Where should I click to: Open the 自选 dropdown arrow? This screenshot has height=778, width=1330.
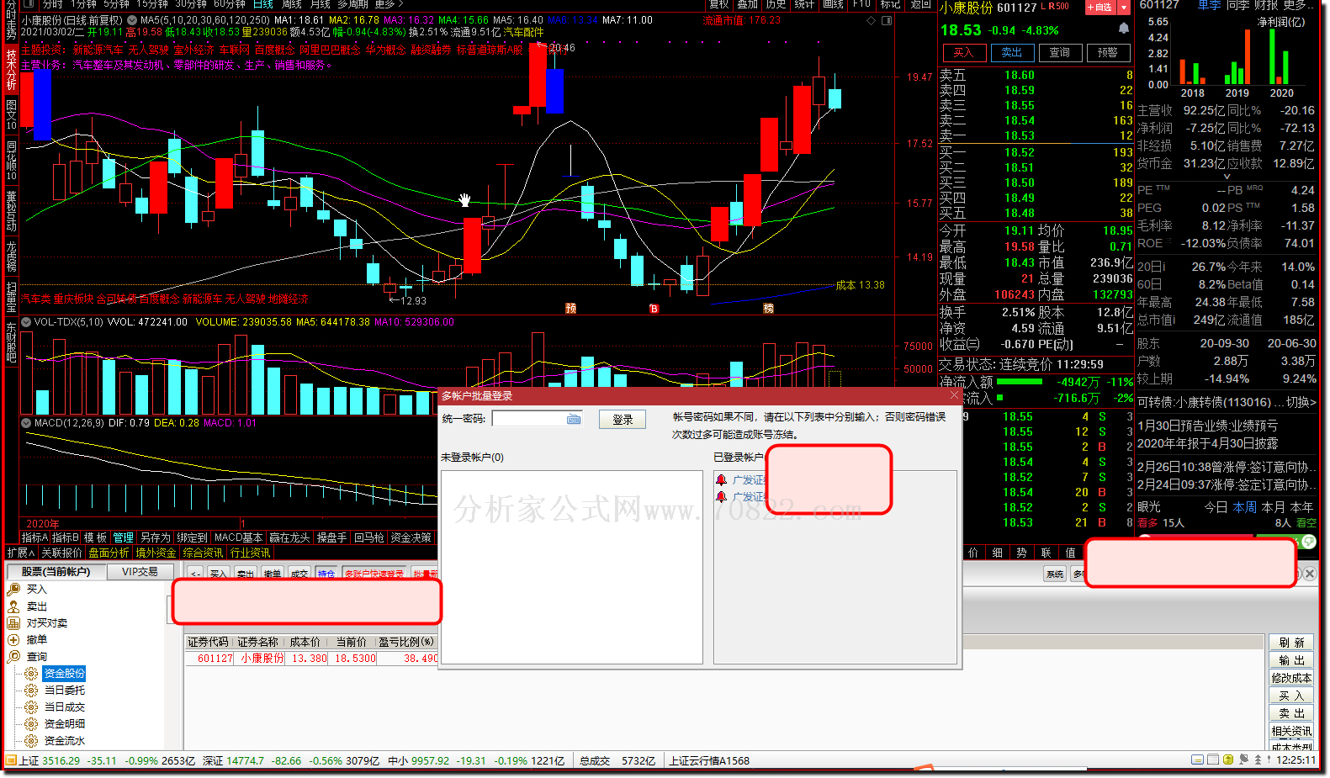click(1124, 8)
